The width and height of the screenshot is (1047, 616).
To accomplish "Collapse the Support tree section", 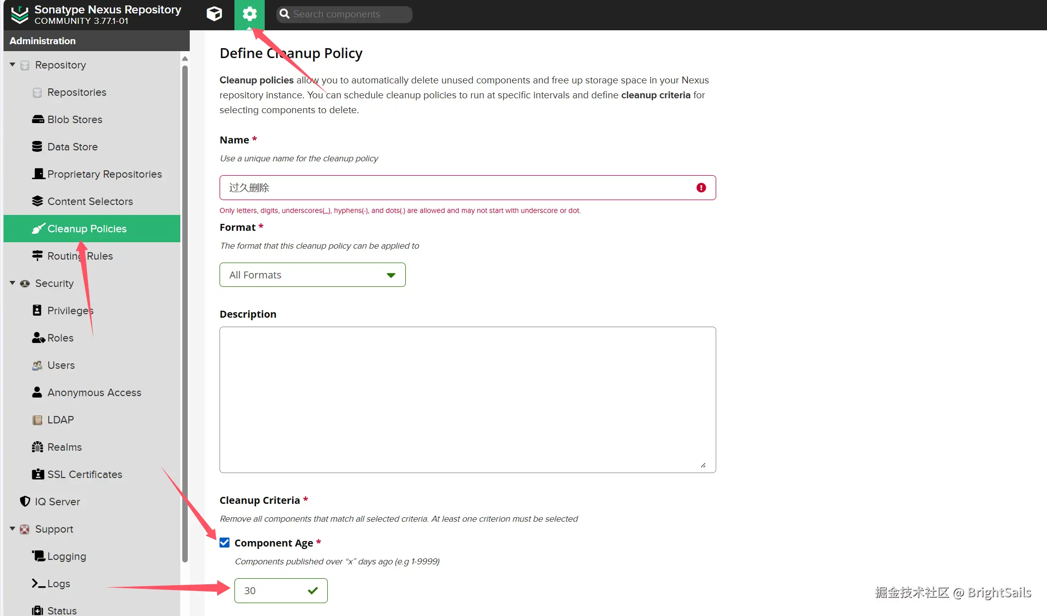I will click(x=12, y=529).
